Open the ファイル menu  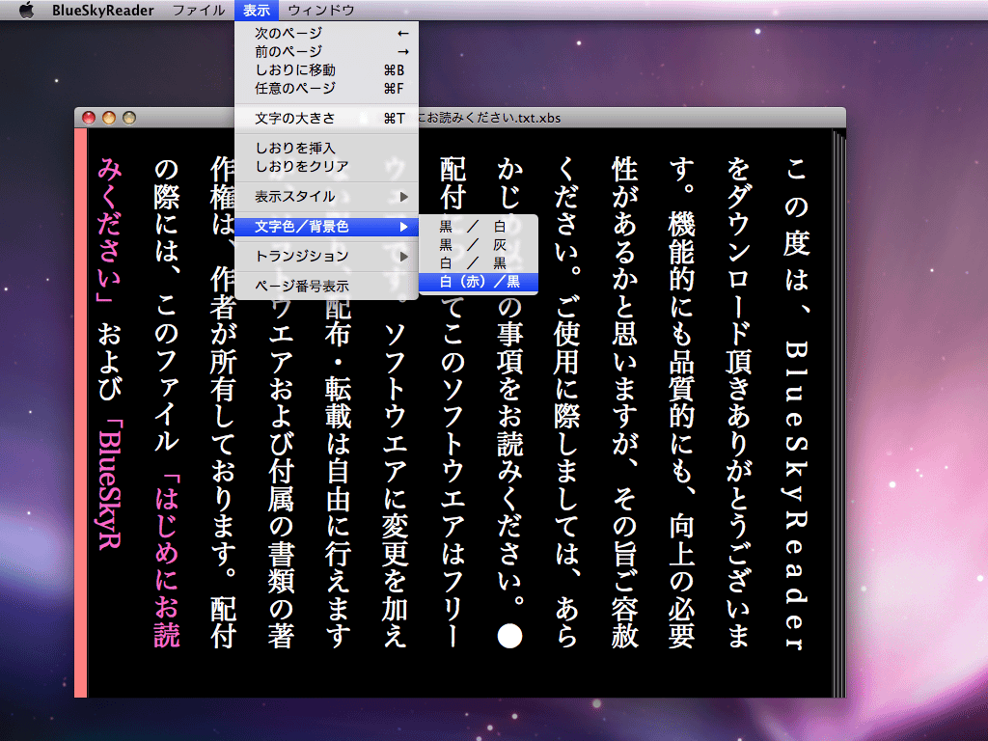pyautogui.click(x=199, y=10)
